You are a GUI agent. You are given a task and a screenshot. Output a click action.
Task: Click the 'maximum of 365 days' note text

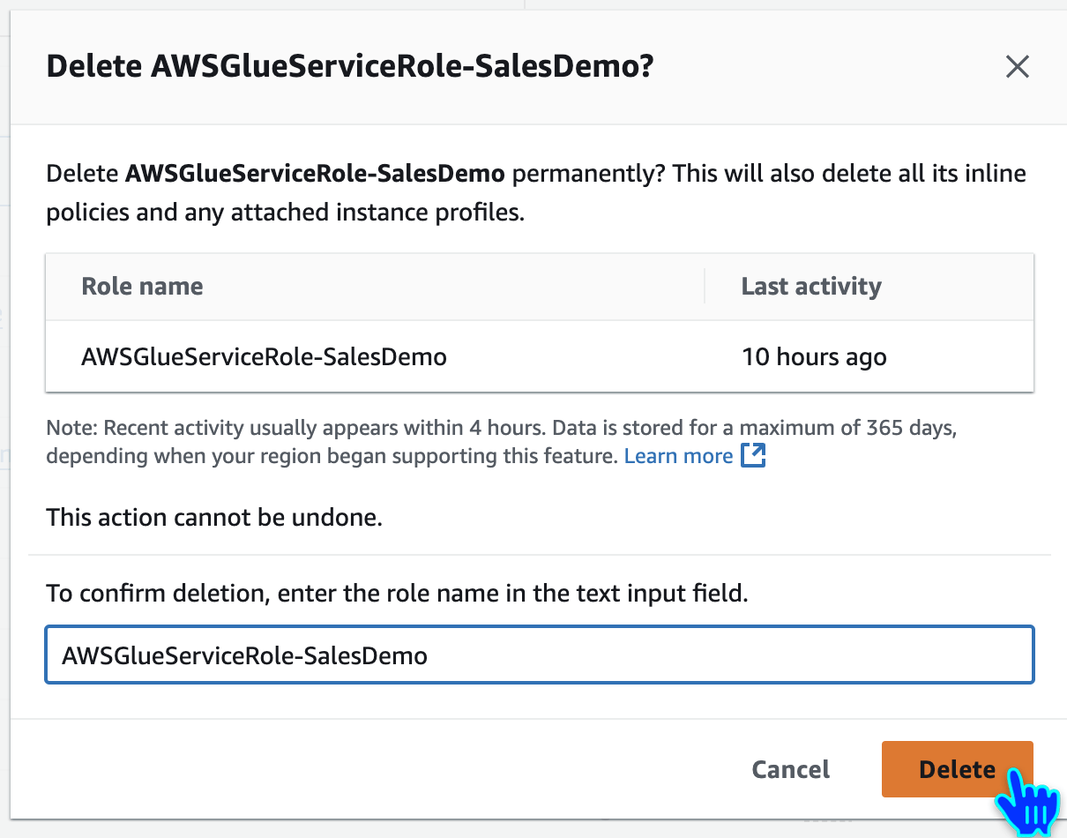(847, 430)
